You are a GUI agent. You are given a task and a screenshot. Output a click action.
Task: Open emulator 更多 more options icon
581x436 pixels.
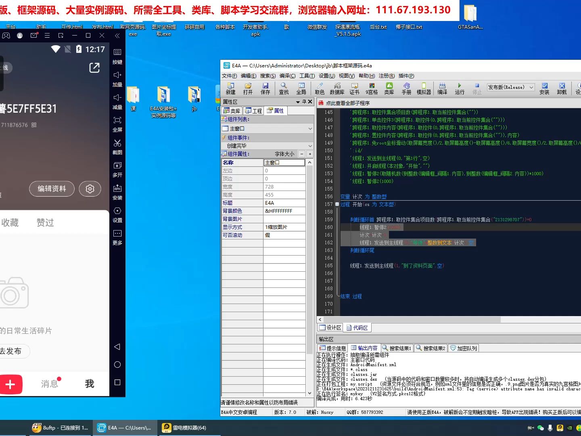[x=117, y=237]
